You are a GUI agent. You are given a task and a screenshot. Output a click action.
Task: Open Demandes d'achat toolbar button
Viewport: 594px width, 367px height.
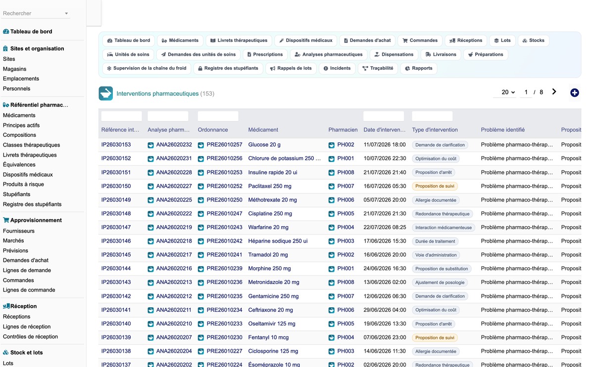coord(367,41)
